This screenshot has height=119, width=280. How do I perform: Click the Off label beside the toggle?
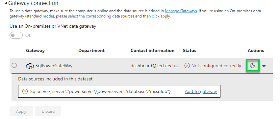point(28,35)
